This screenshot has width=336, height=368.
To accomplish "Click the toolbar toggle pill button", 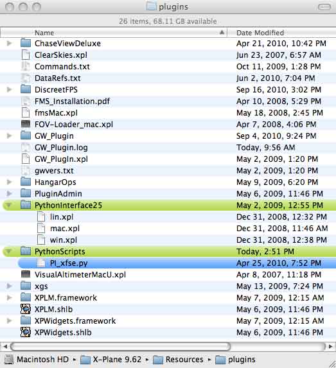I will click(324, 7).
